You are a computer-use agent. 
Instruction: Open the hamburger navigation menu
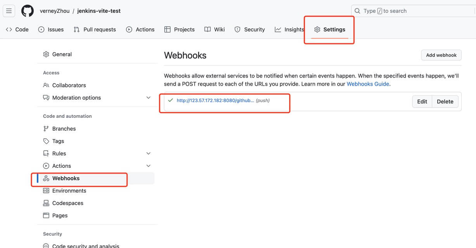(x=9, y=11)
